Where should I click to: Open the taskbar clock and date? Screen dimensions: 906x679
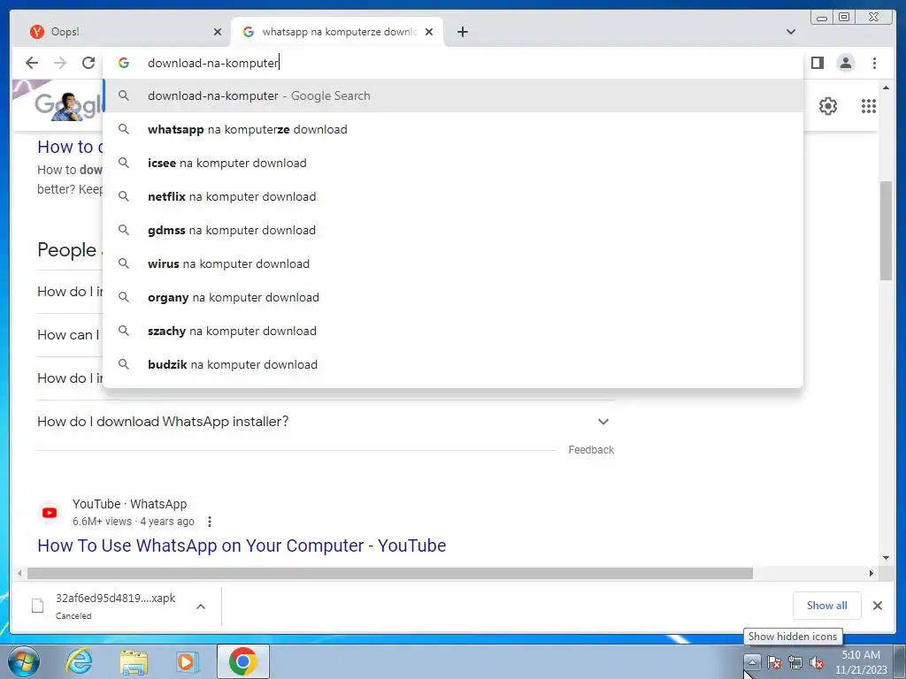[861, 662]
